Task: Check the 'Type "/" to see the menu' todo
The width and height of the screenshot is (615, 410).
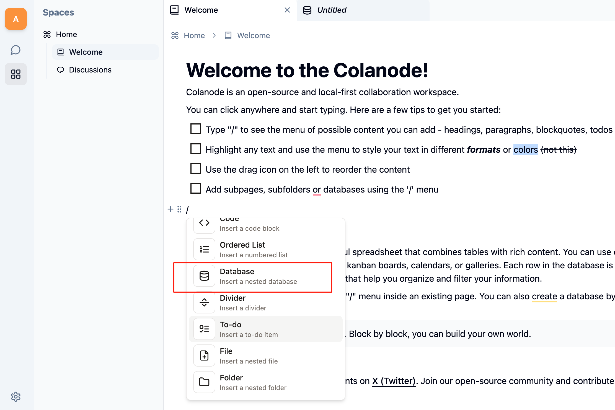Action: tap(196, 129)
